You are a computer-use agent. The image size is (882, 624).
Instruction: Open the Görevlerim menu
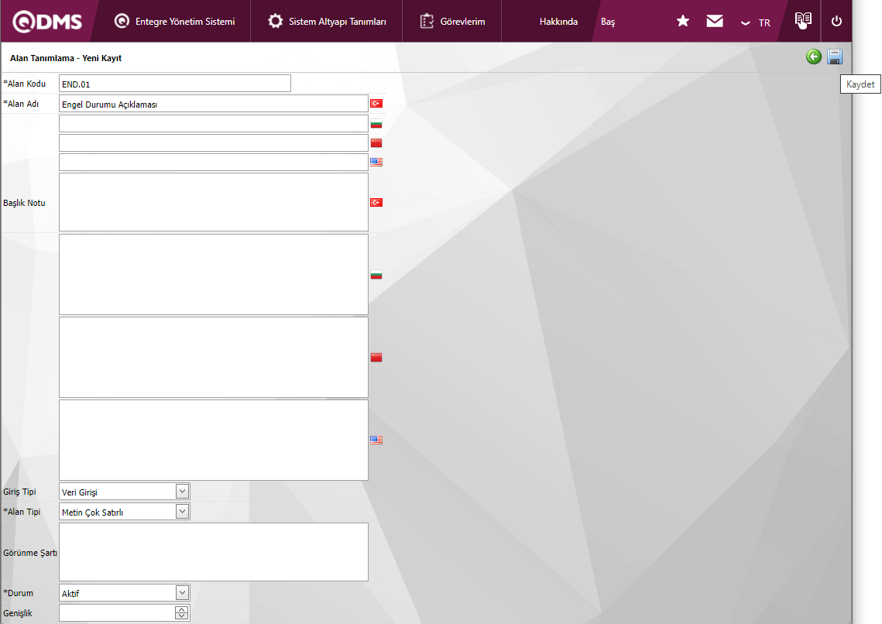[x=453, y=21]
